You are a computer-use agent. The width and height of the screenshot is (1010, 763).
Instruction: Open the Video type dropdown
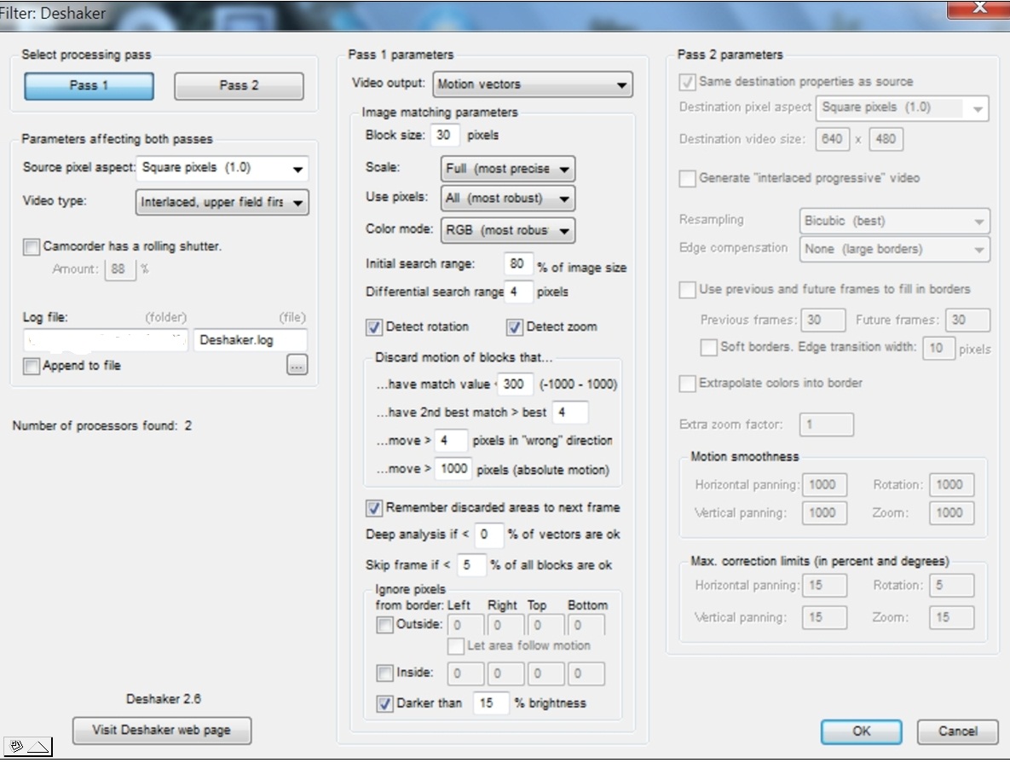point(222,202)
